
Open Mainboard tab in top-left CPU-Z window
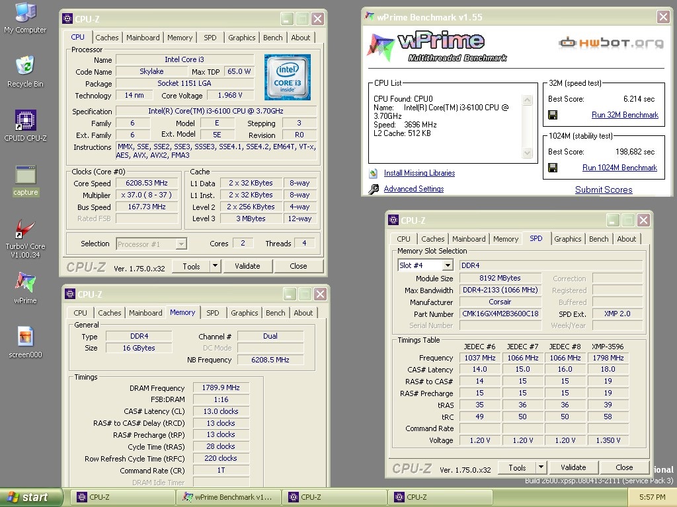[x=143, y=38]
